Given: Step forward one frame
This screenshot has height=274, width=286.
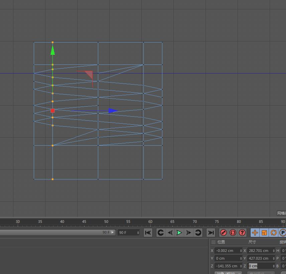Looking at the screenshot, I should pos(189,233).
